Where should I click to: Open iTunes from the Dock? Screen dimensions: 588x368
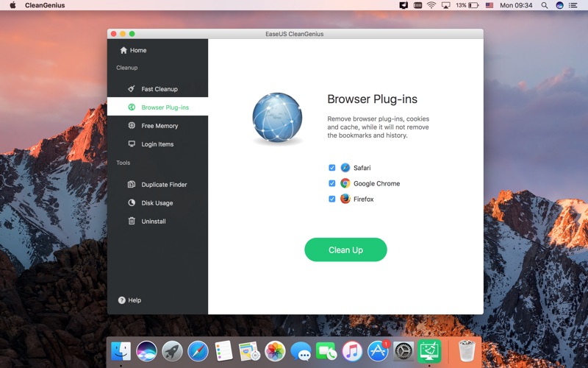[352, 352]
